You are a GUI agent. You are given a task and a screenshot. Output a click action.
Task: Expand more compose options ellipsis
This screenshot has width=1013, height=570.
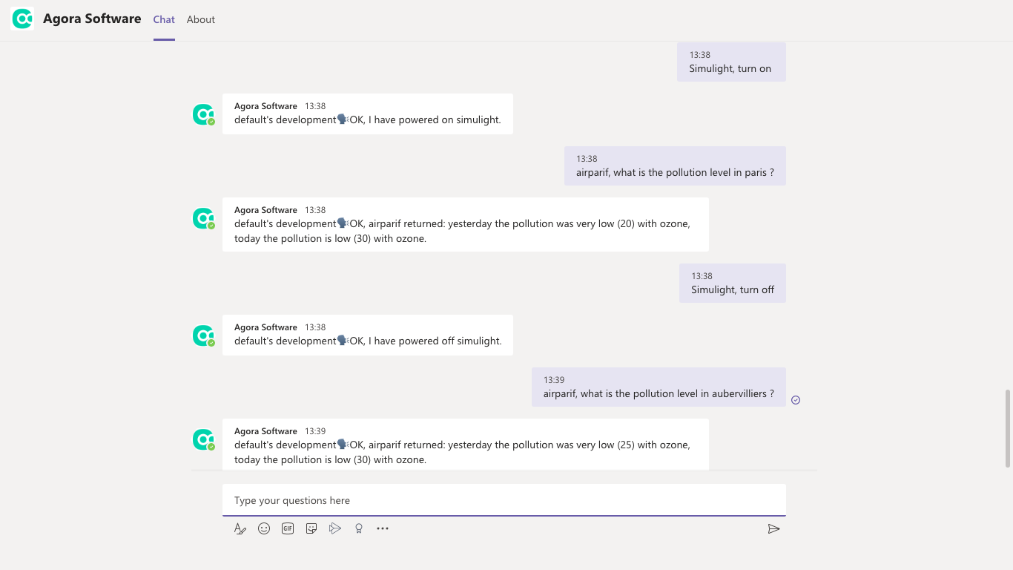(383, 528)
